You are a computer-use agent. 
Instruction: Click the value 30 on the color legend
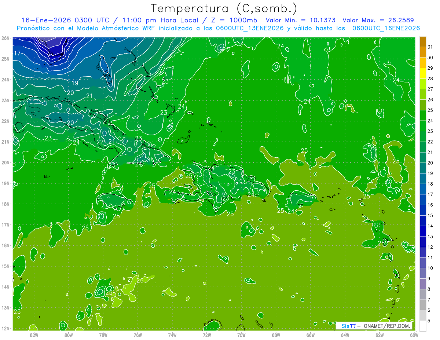coord(430,58)
